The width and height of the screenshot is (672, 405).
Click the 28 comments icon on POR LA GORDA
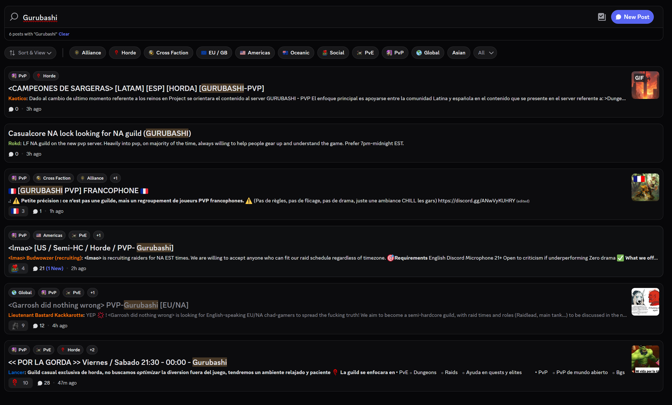click(x=40, y=383)
